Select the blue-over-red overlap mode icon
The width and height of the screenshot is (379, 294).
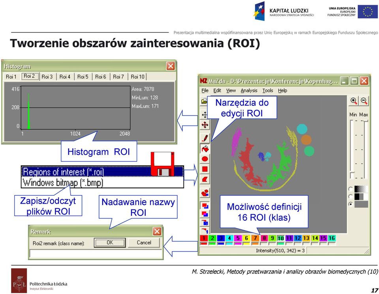[205, 223]
